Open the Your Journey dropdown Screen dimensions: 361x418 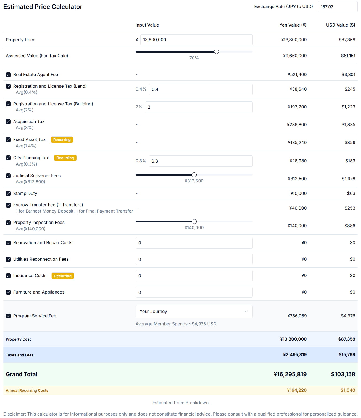(194, 312)
